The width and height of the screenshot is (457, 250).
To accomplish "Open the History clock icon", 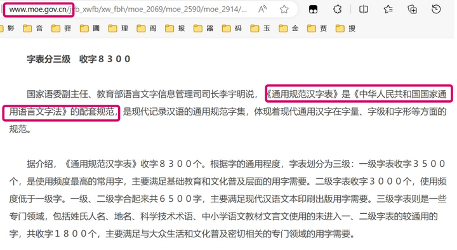I will (x=436, y=10).
